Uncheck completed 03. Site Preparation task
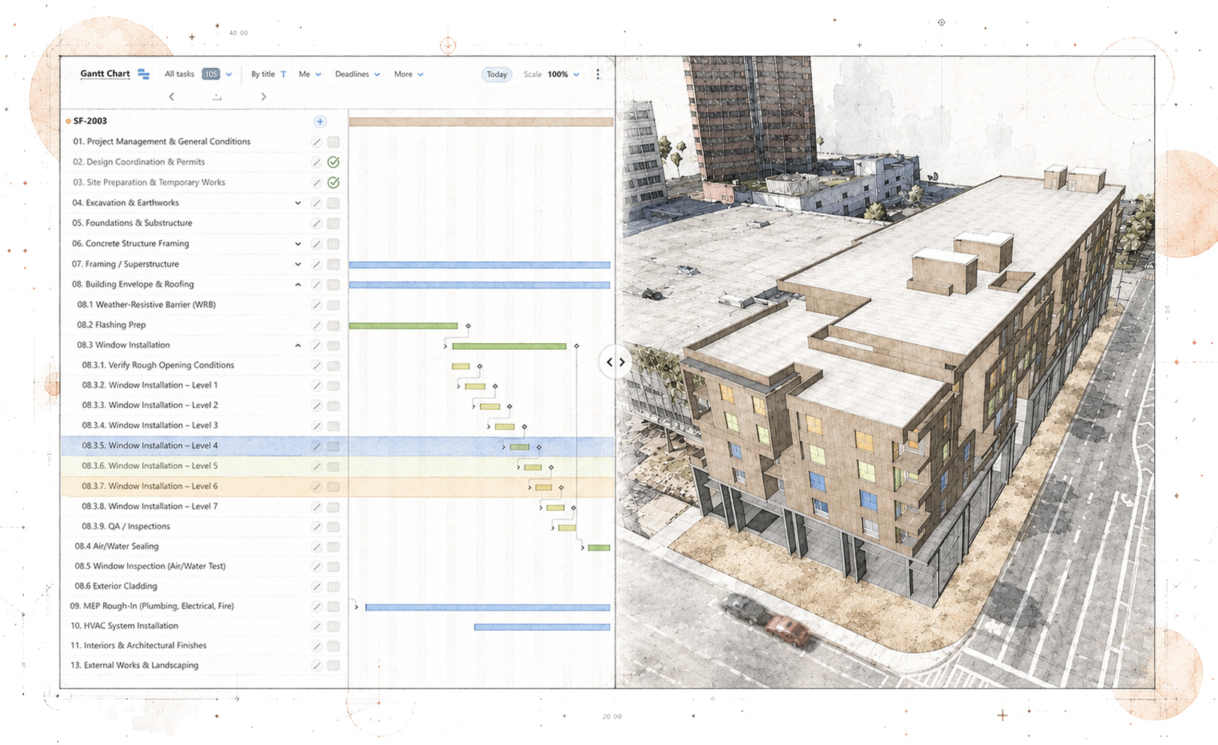This screenshot has height=745, width=1218. (333, 183)
